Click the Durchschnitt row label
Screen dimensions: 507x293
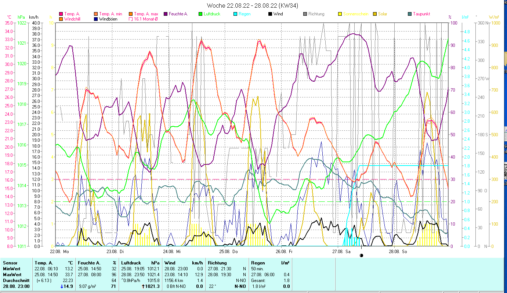(16, 281)
